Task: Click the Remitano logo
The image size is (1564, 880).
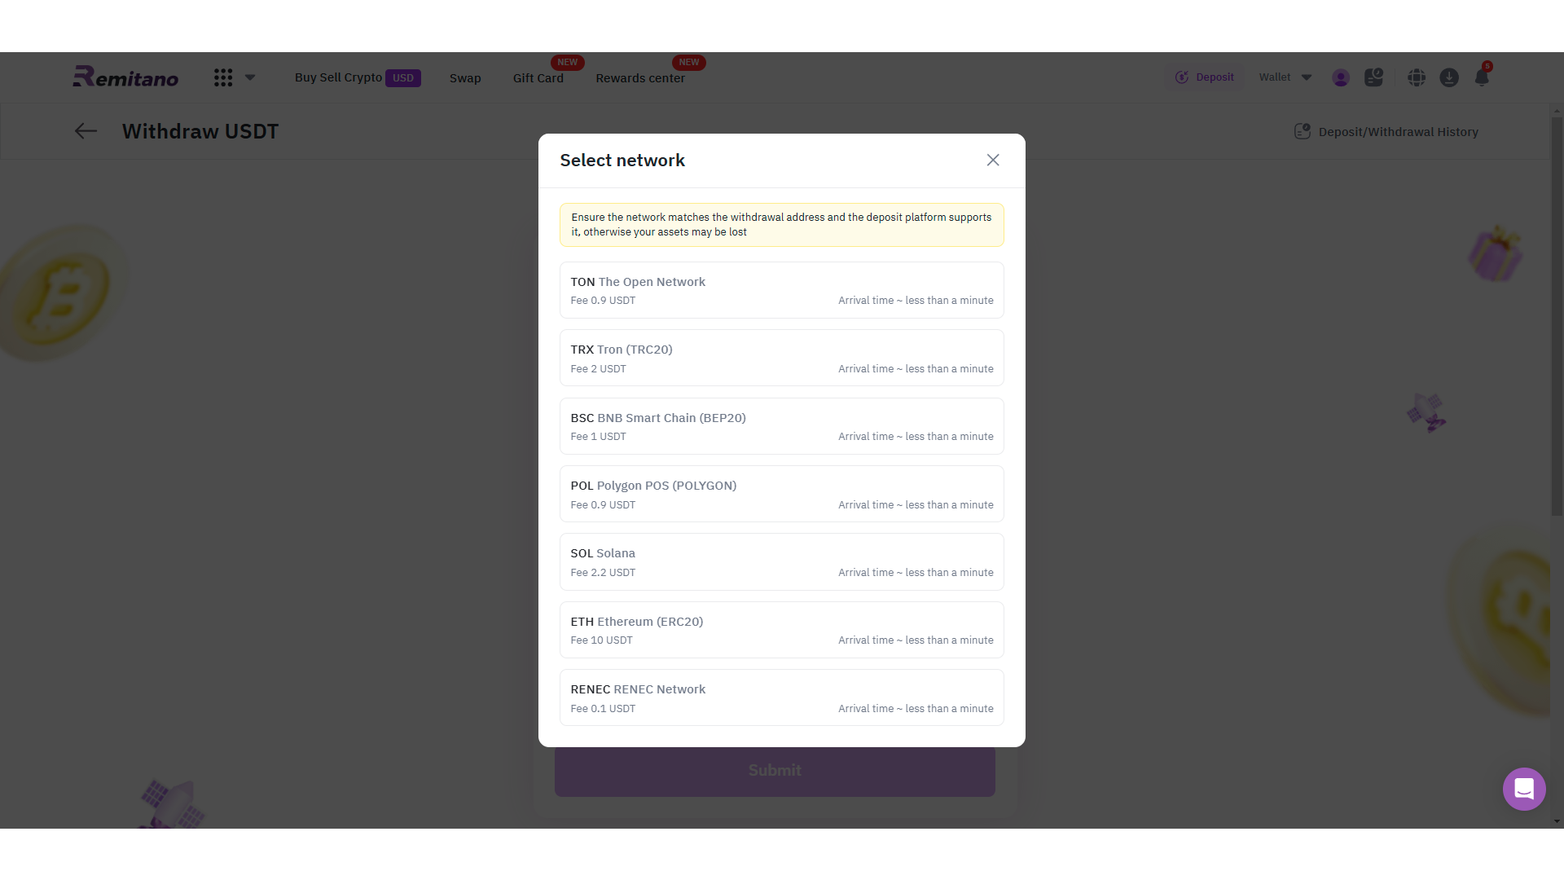Action: pos(125,77)
